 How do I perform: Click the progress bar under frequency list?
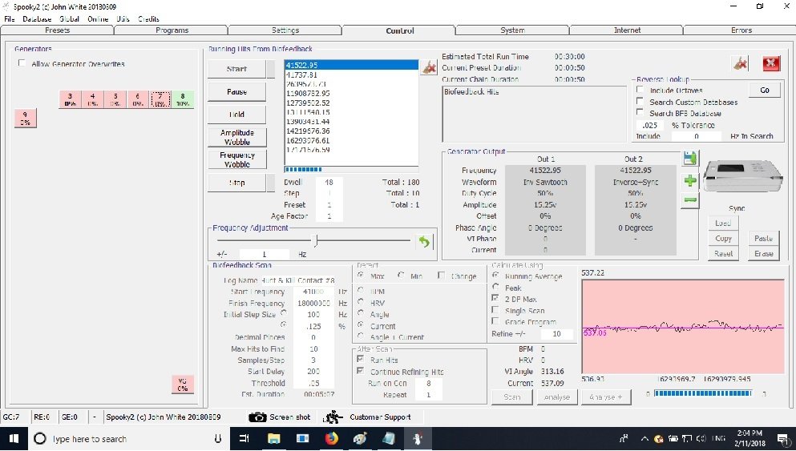pyautogui.click(x=351, y=170)
